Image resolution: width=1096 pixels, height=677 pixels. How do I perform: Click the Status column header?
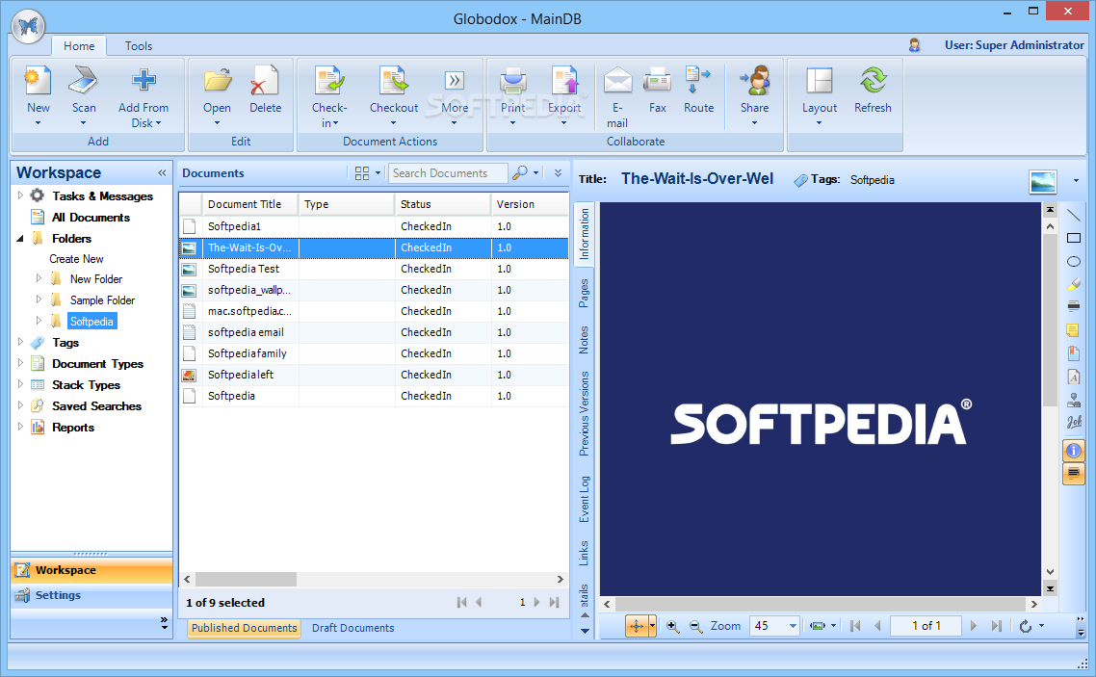coord(442,204)
